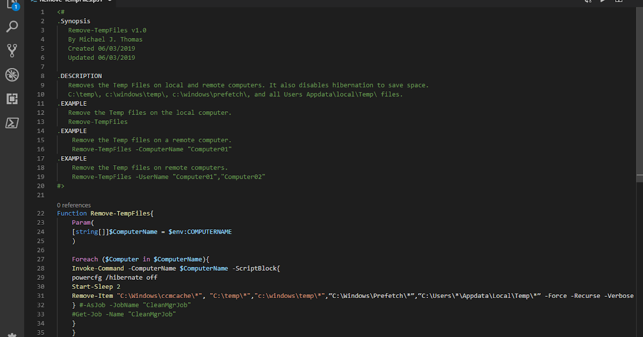Click line number 35 in the gutter
Screen dimensions: 643x337
pos(41,333)
